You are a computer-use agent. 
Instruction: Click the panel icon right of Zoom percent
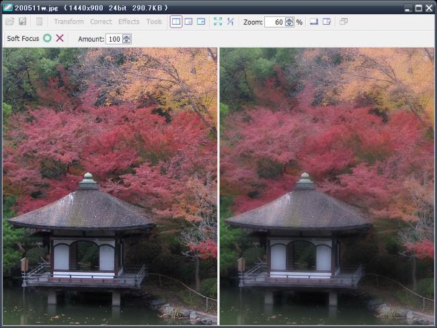tap(314, 22)
